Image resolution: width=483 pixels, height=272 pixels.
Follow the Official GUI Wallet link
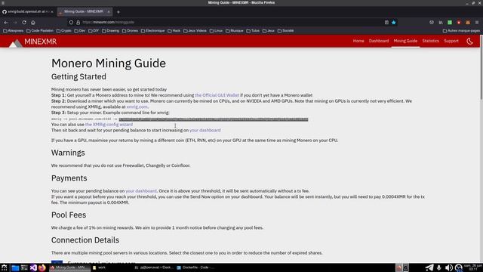(x=217, y=95)
